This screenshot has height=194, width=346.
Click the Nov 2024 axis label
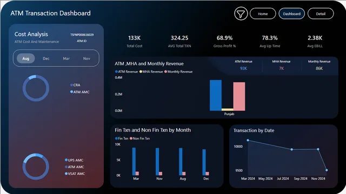coord(318,178)
